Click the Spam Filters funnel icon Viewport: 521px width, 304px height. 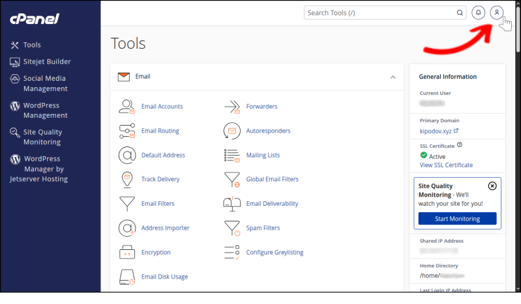pyautogui.click(x=232, y=228)
